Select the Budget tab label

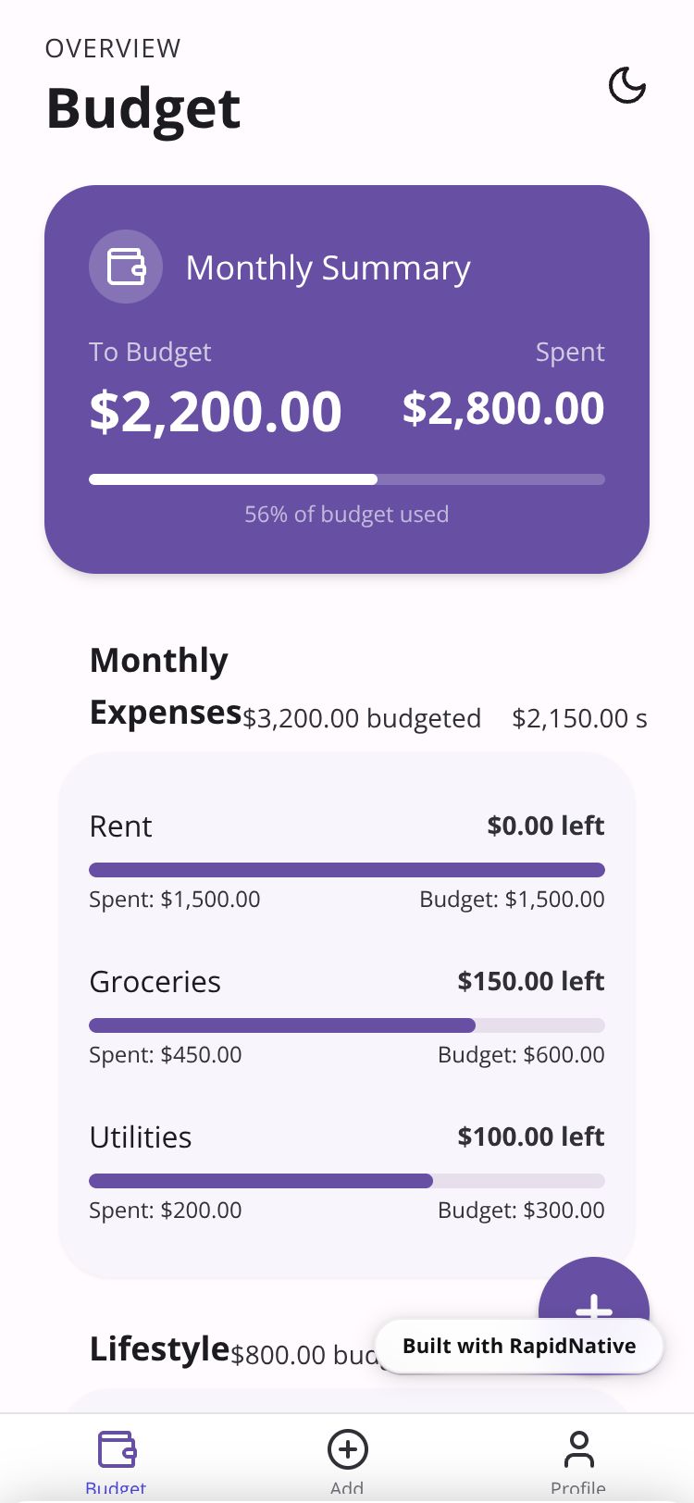116,1488
